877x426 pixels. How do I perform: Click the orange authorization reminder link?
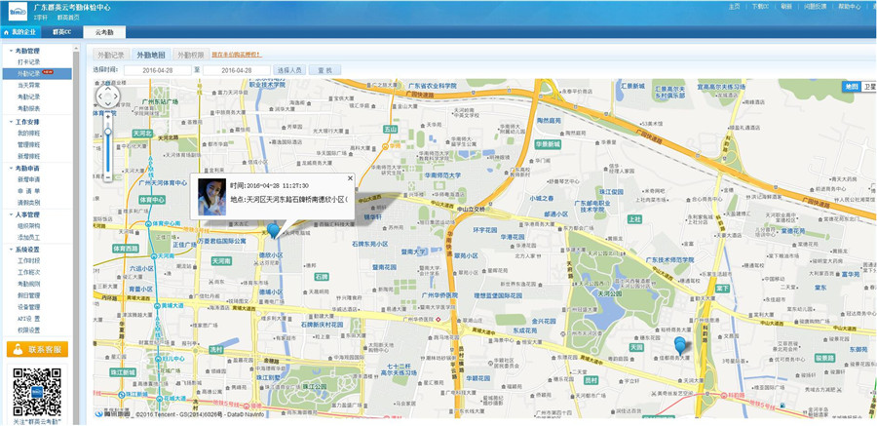[x=236, y=55]
